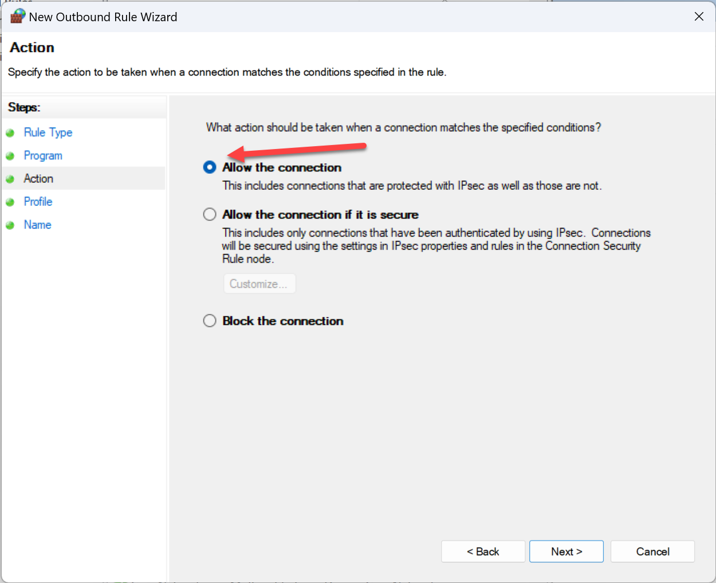Click the green bullet beside Profile step
This screenshot has width=716, height=583.
coord(10,202)
